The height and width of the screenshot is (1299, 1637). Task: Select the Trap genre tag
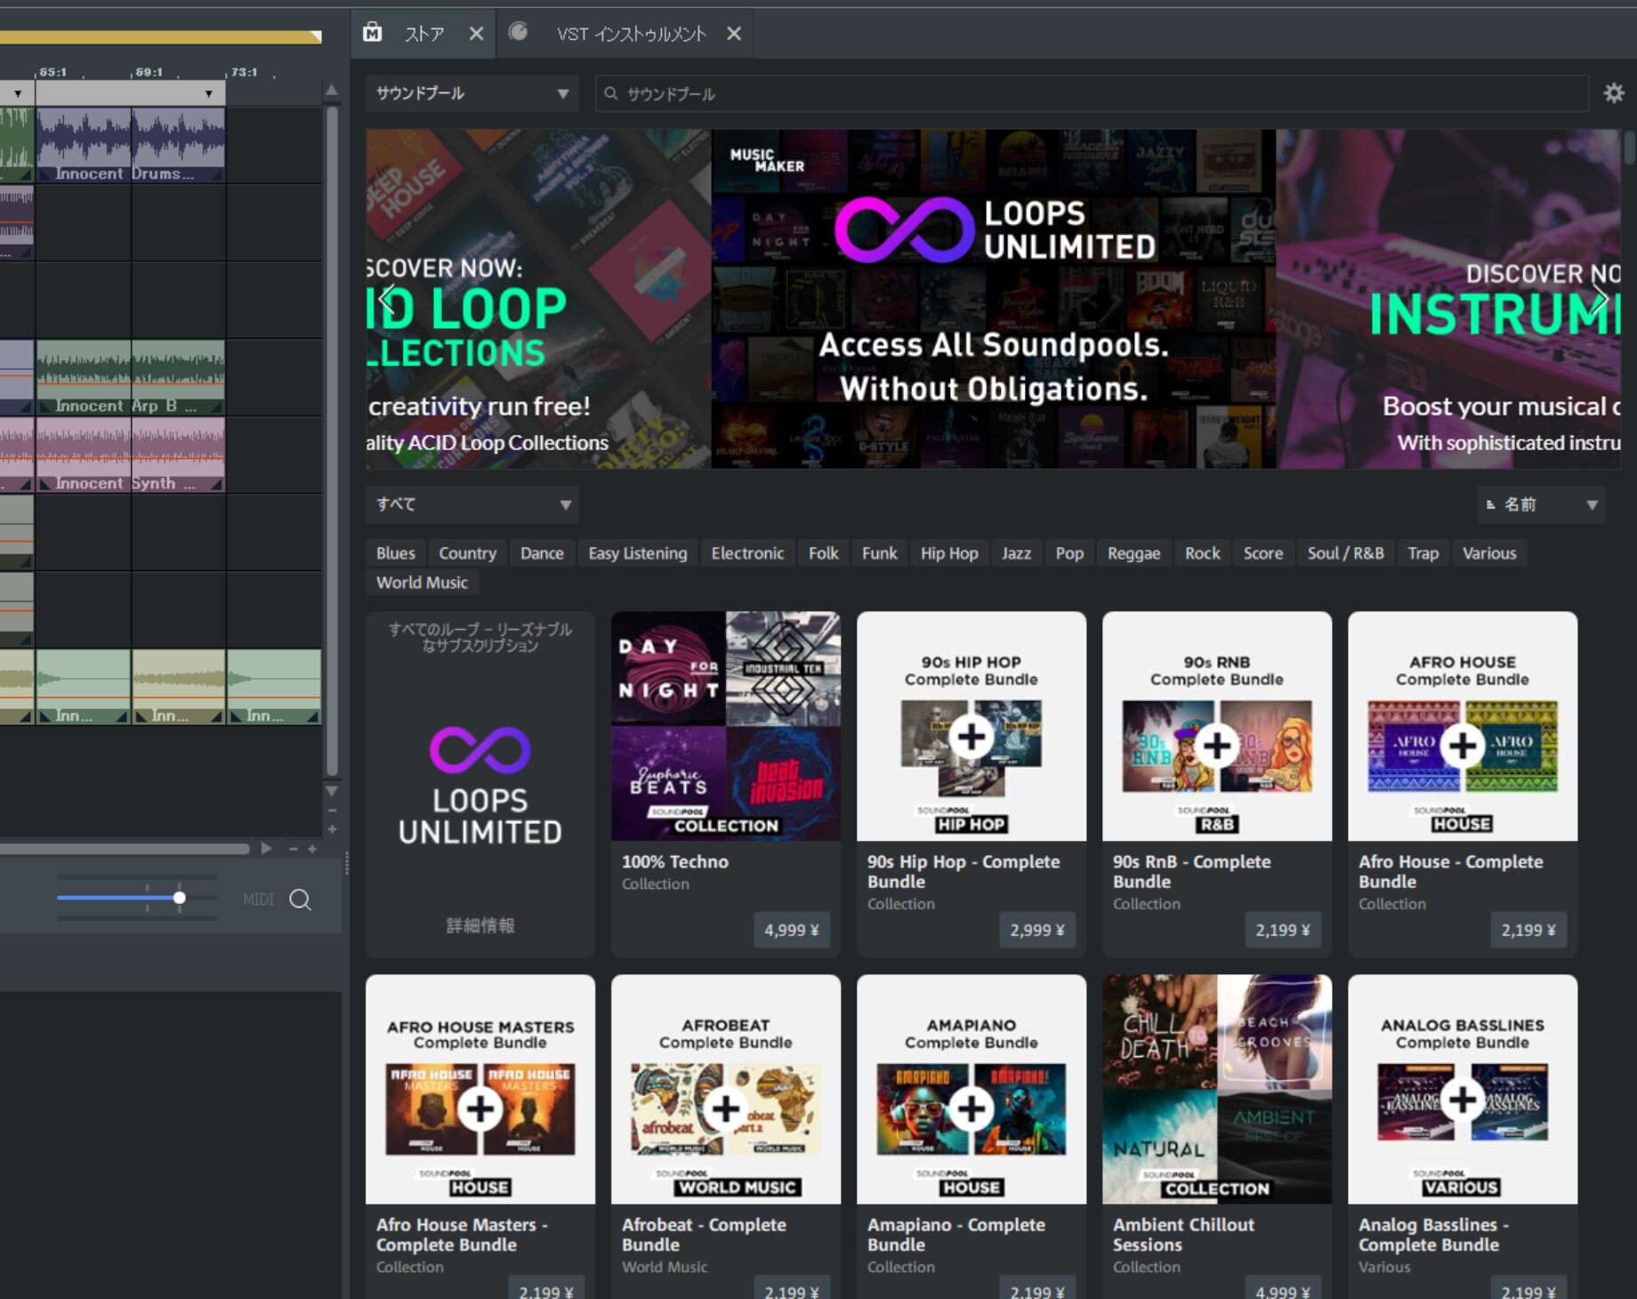pyautogui.click(x=1423, y=553)
